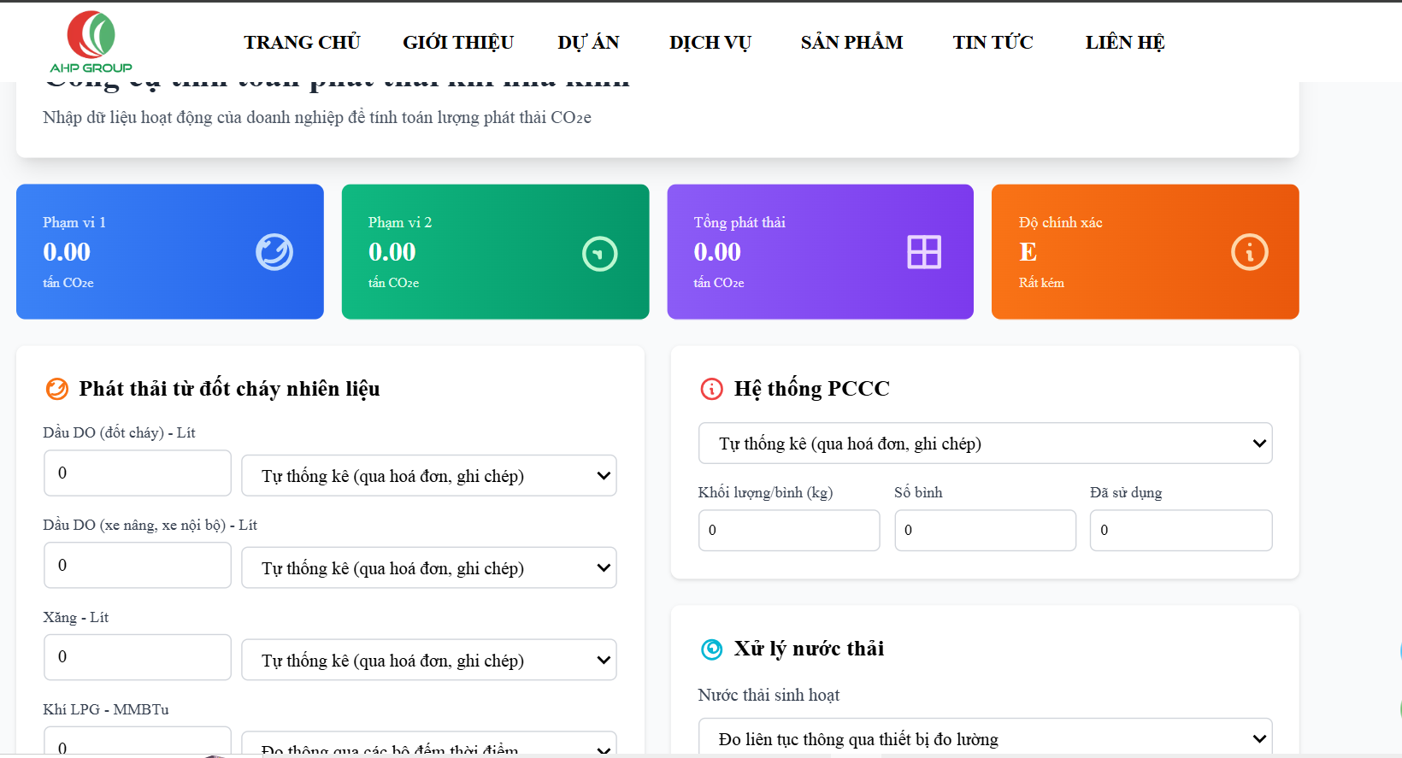1402x758 pixels.
Task: Click the AHP Group logo
Action: (91, 42)
